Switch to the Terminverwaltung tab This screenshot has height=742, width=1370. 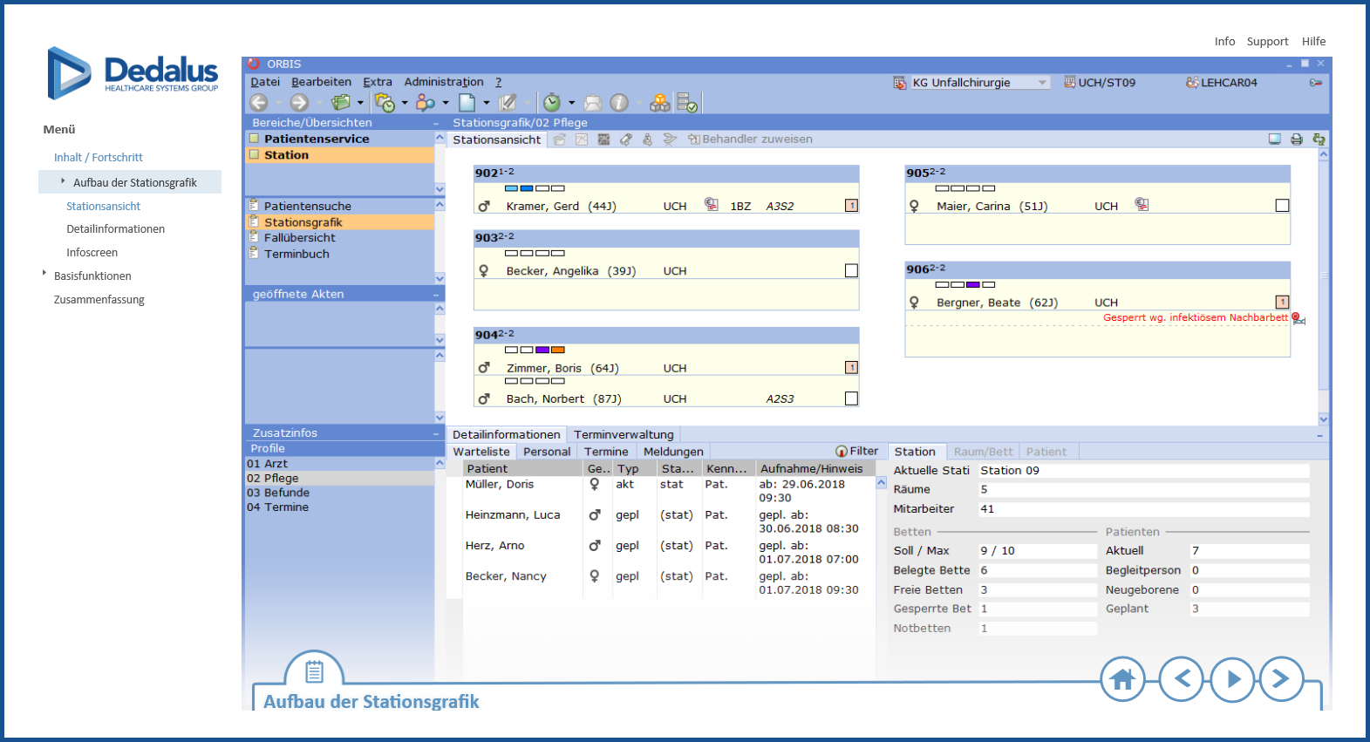point(624,434)
